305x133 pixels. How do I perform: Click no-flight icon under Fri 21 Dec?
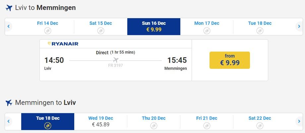(x=207, y=126)
